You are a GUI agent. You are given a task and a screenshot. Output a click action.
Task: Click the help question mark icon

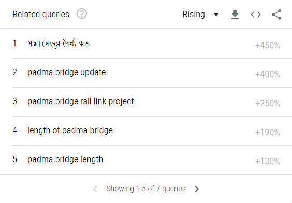[82, 14]
